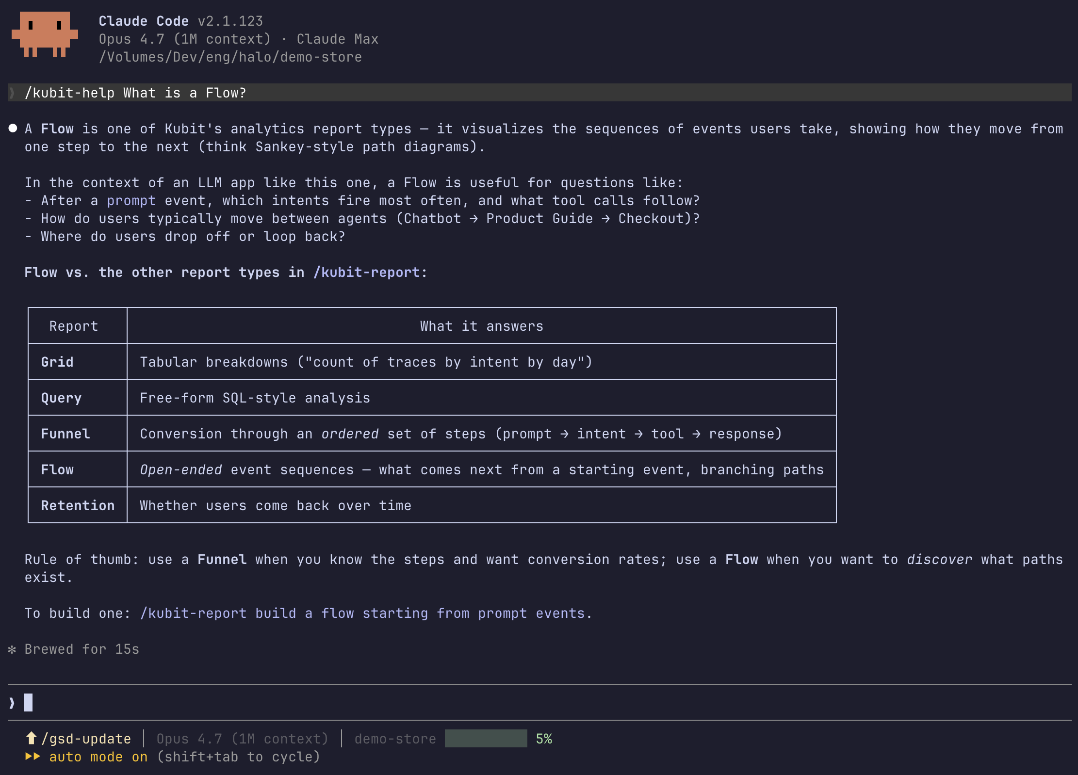1078x775 pixels.
Task: Click the double-arrow auto mode icon
Action: [x=33, y=757]
